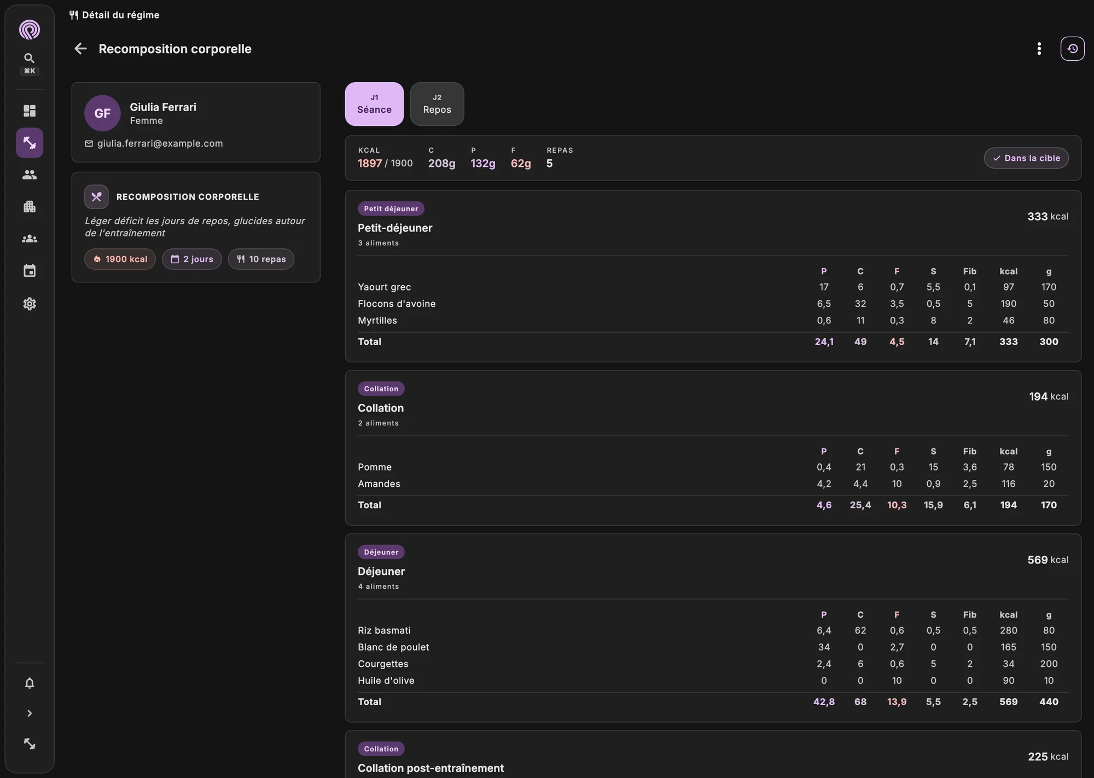Open the search icon in sidebar

(30, 58)
